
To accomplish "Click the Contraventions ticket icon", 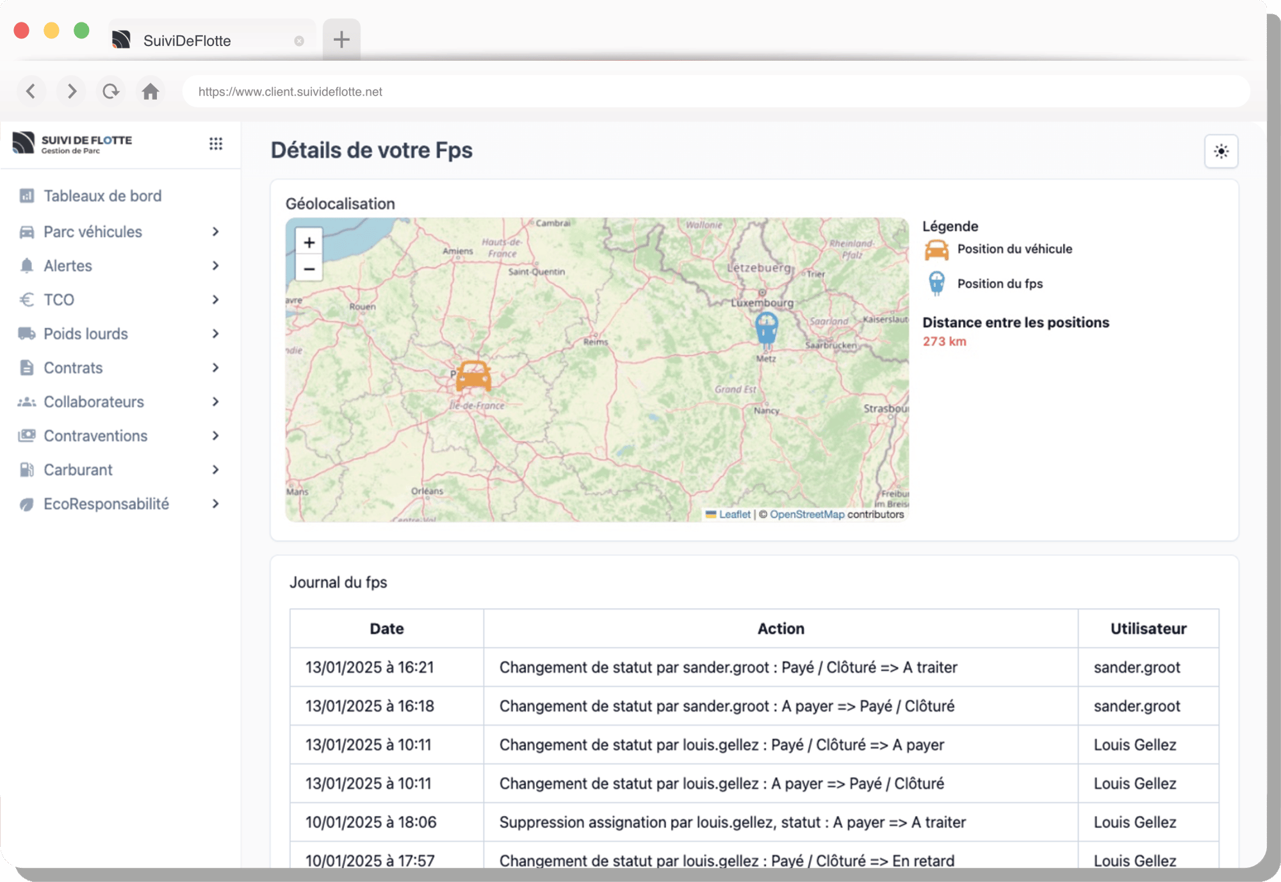I will pyautogui.click(x=27, y=436).
